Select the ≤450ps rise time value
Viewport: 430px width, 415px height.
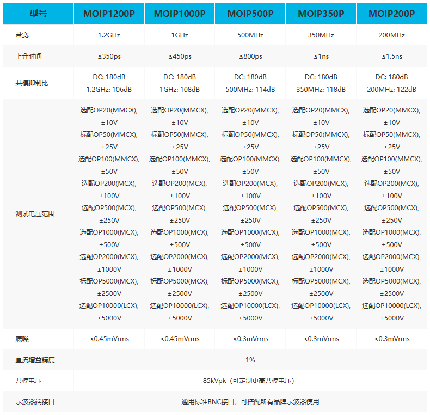pos(180,56)
